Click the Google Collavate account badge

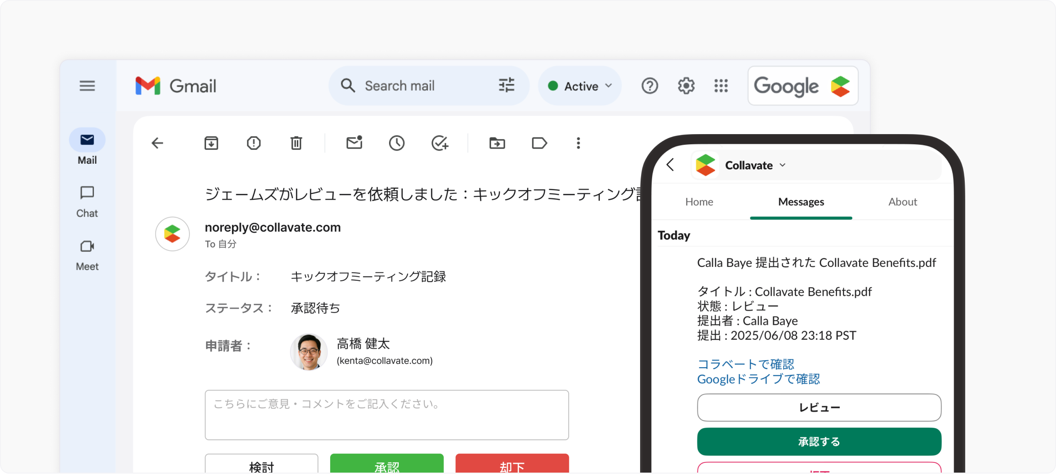click(x=803, y=86)
